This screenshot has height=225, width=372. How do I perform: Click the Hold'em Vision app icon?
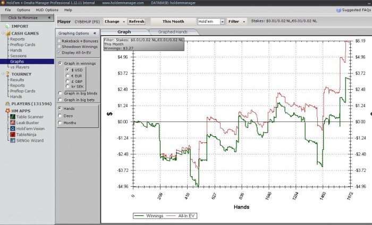(13, 128)
